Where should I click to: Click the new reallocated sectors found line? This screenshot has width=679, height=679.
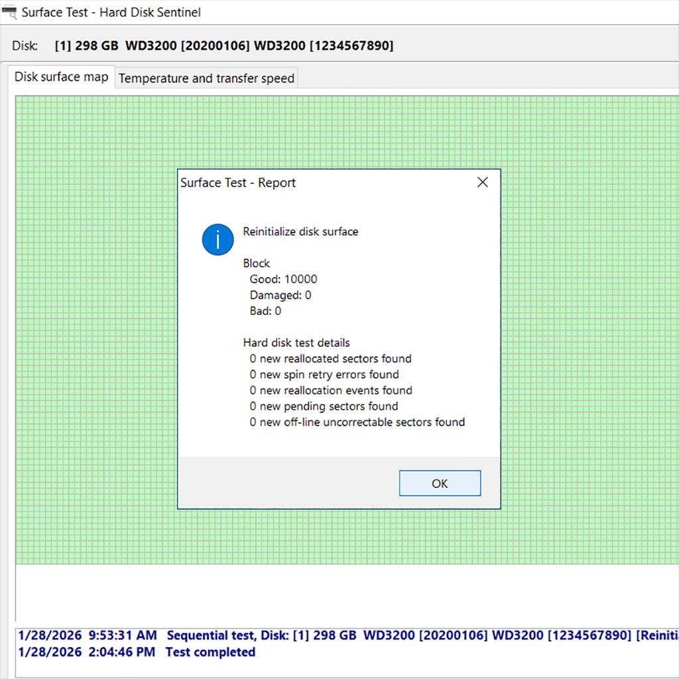tap(330, 359)
